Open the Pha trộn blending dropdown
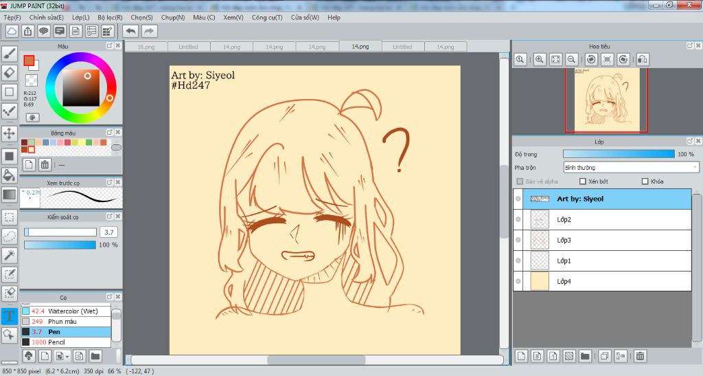The image size is (703, 376). pyautogui.click(x=631, y=167)
